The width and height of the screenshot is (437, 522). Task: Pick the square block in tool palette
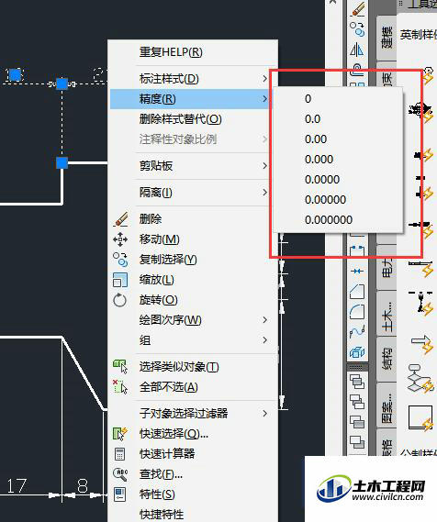[x=420, y=418]
